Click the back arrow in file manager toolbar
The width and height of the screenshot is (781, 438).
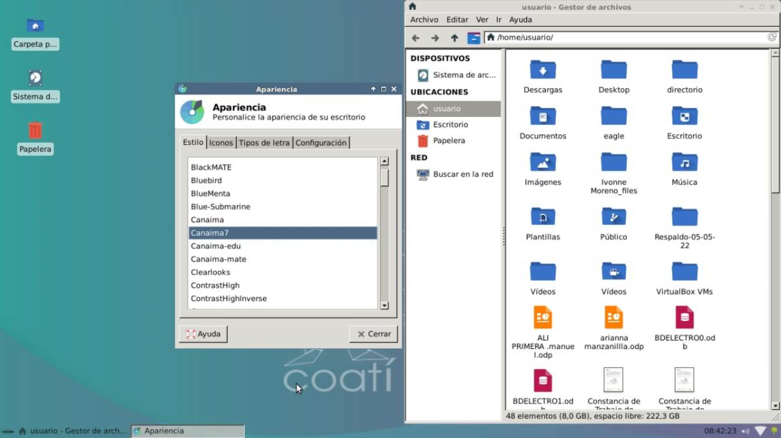[x=415, y=38]
